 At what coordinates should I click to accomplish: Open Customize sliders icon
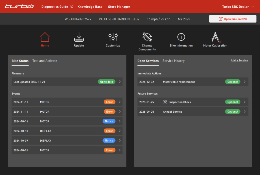tap(113, 37)
